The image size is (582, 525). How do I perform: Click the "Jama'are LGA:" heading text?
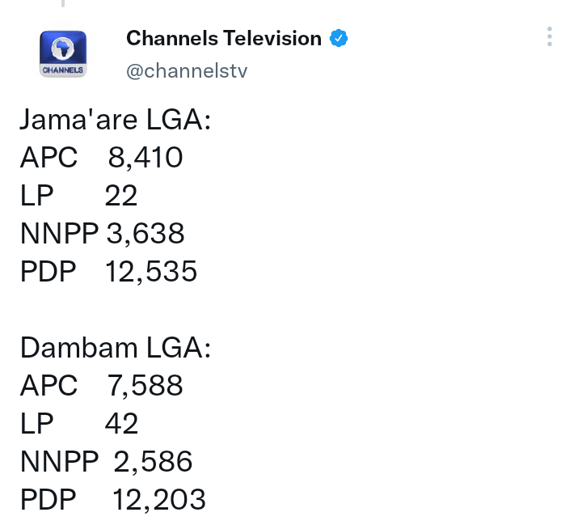click(116, 120)
